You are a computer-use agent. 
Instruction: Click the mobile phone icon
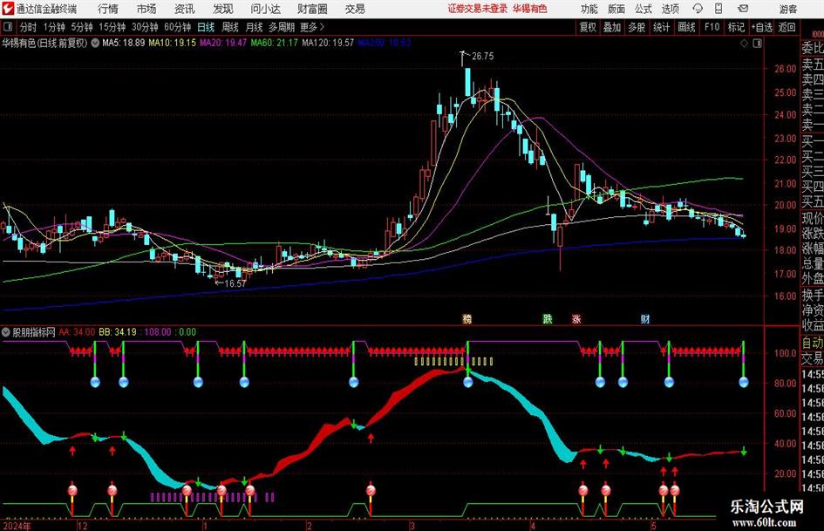(718, 9)
